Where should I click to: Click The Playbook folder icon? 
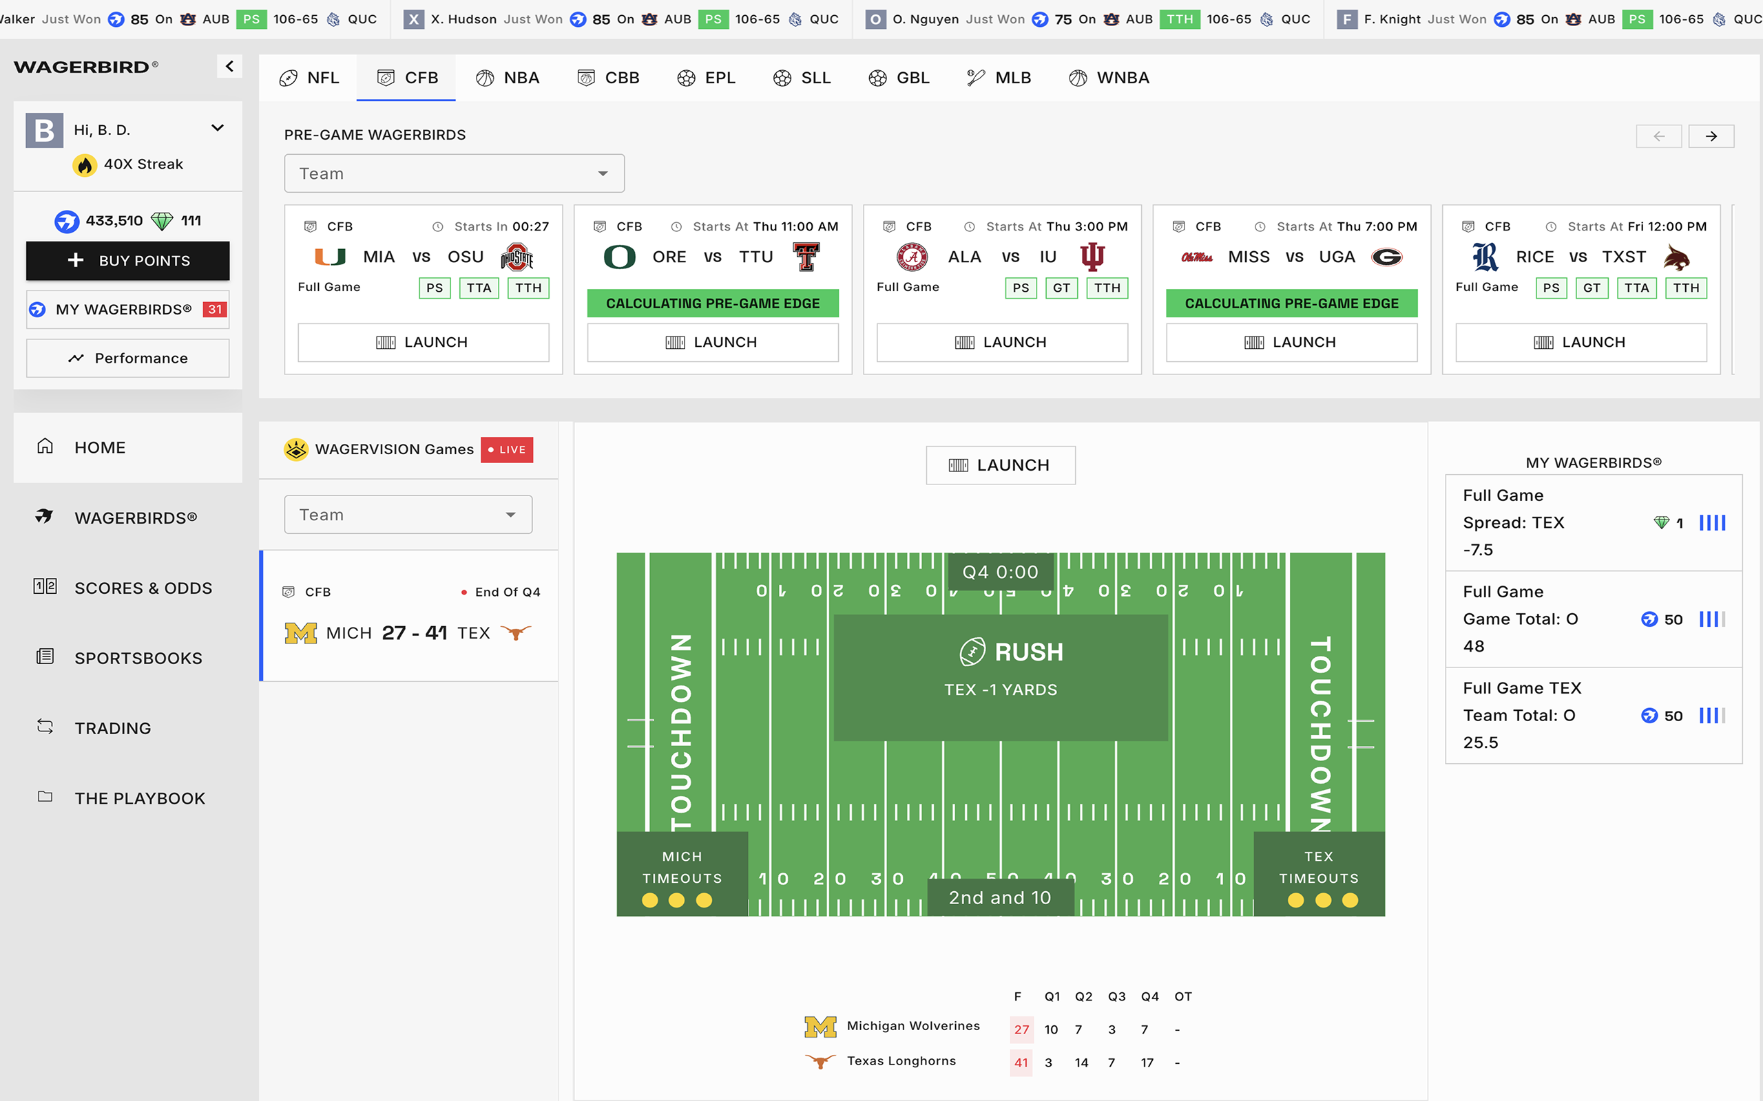click(x=45, y=797)
